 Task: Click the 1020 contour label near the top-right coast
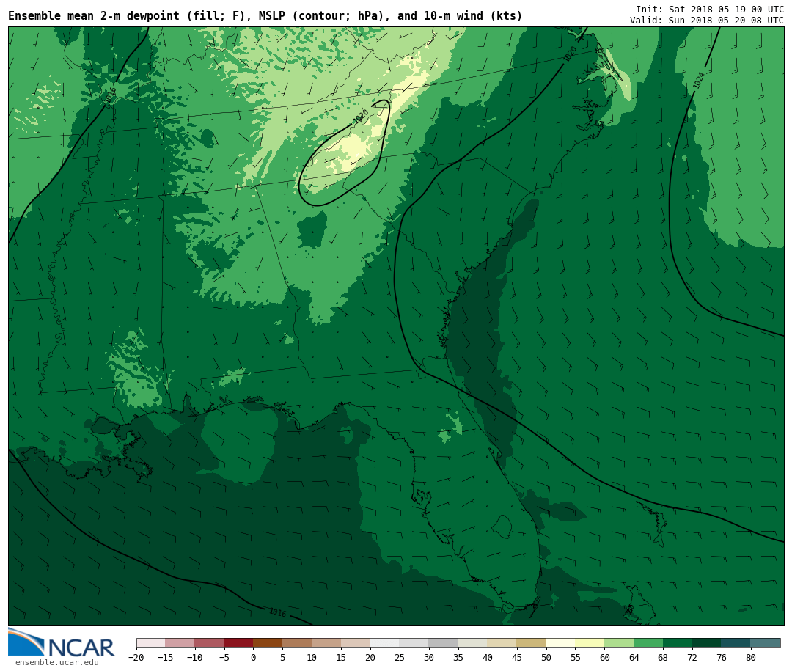570,54
